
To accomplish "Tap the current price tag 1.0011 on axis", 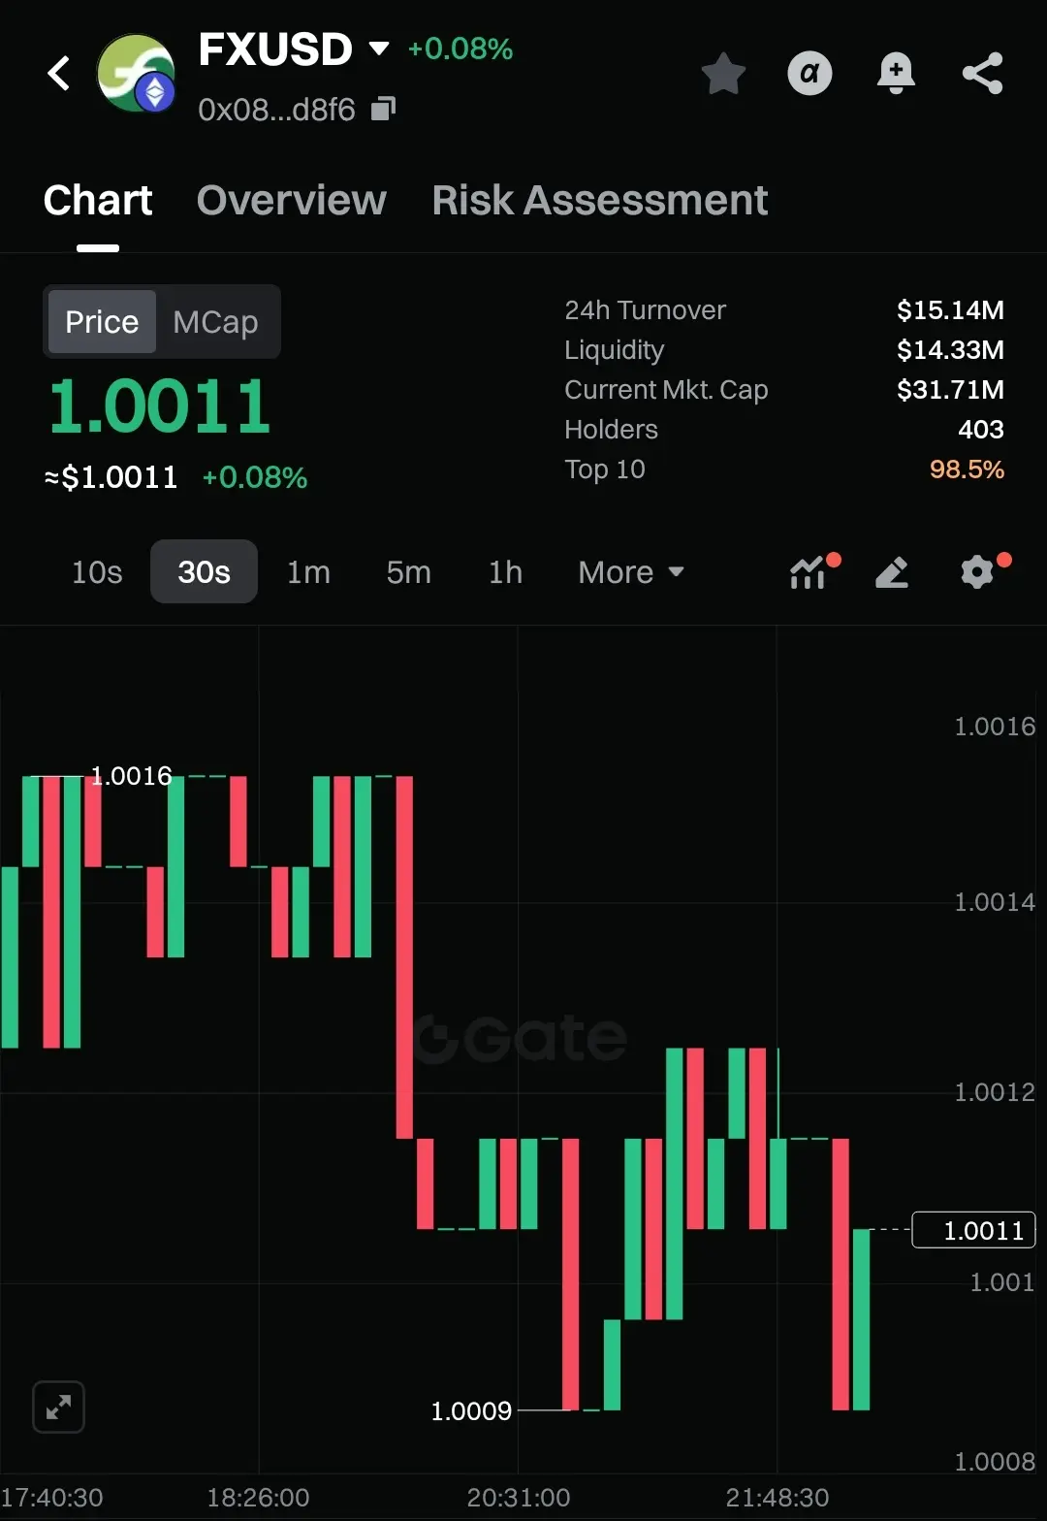I will tap(974, 1230).
